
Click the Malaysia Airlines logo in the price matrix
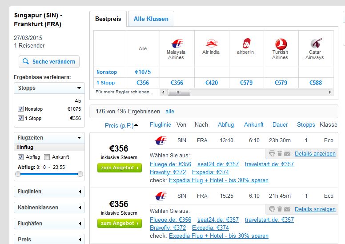(177, 44)
